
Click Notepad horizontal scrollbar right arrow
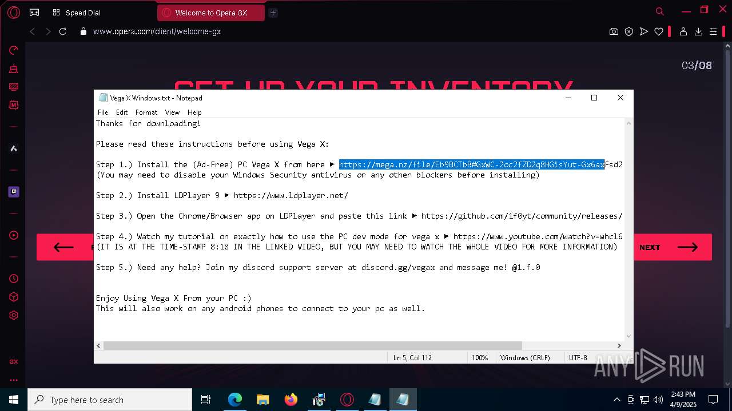[x=619, y=345]
